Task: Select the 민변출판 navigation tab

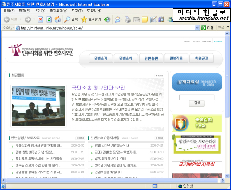Action: [151, 58]
